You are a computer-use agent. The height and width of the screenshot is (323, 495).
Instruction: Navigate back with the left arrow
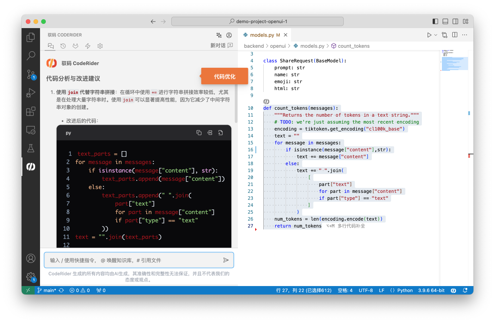tap(153, 22)
